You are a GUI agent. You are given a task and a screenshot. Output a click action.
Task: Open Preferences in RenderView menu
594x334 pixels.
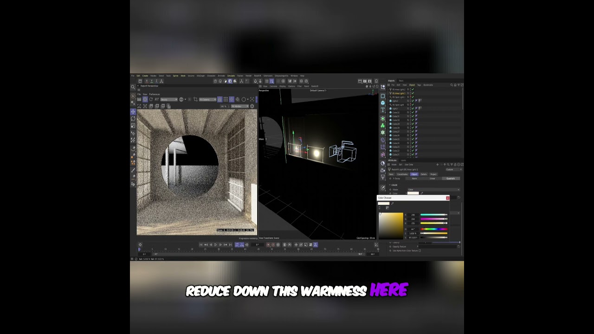[155, 94]
